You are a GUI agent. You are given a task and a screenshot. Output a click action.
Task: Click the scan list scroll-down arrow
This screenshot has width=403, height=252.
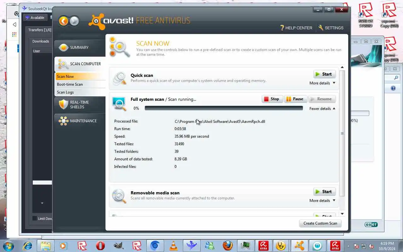click(342, 214)
